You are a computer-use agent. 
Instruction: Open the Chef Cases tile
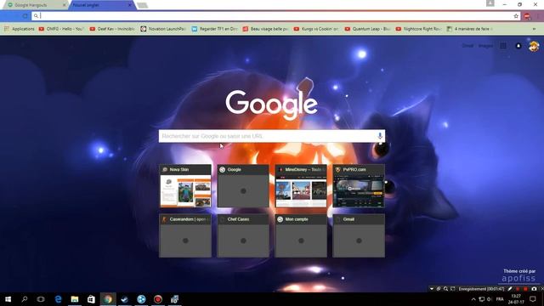[243, 235]
